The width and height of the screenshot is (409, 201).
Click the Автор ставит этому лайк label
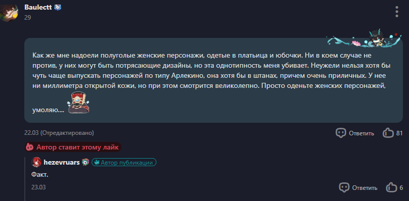77,147
